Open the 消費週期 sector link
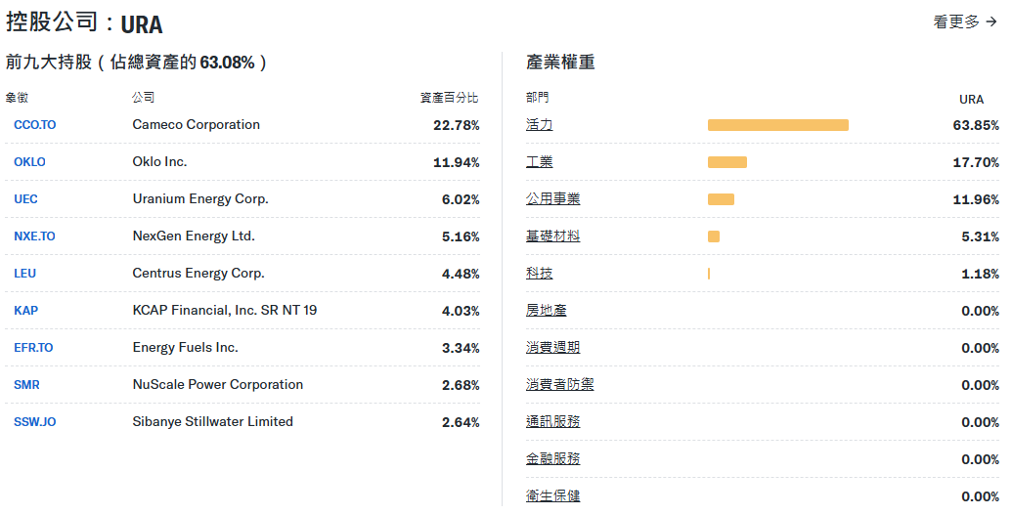This screenshot has width=1012, height=515. (552, 348)
